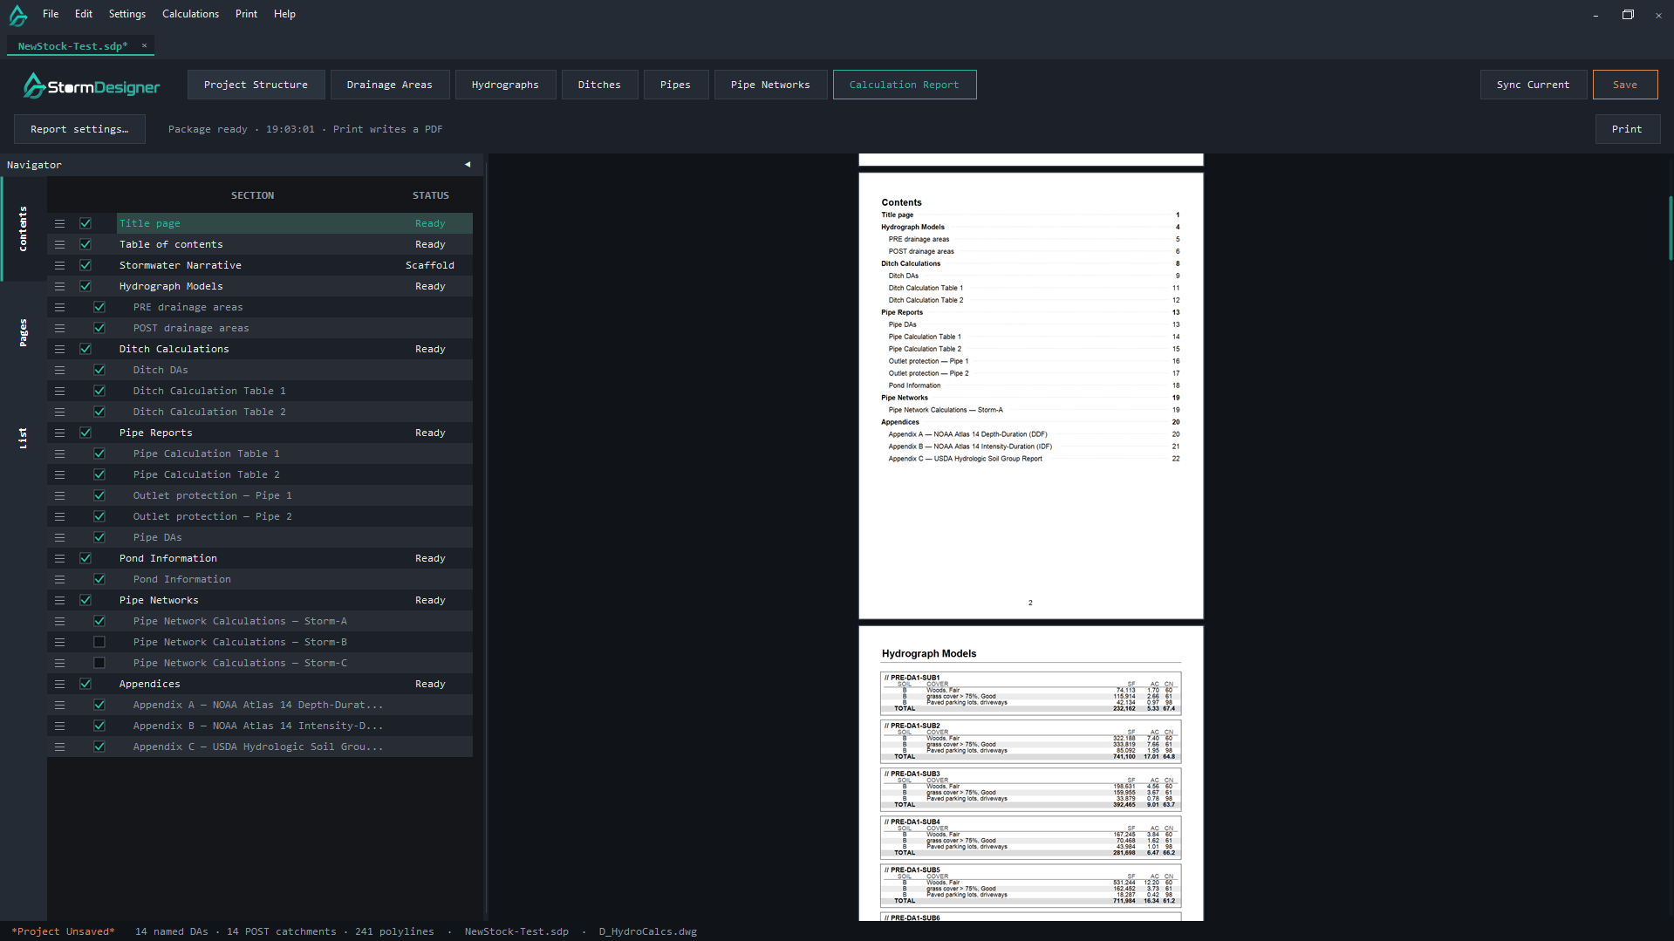Click the app icon in the title bar
This screenshot has width=1674, height=941.
click(x=18, y=15)
